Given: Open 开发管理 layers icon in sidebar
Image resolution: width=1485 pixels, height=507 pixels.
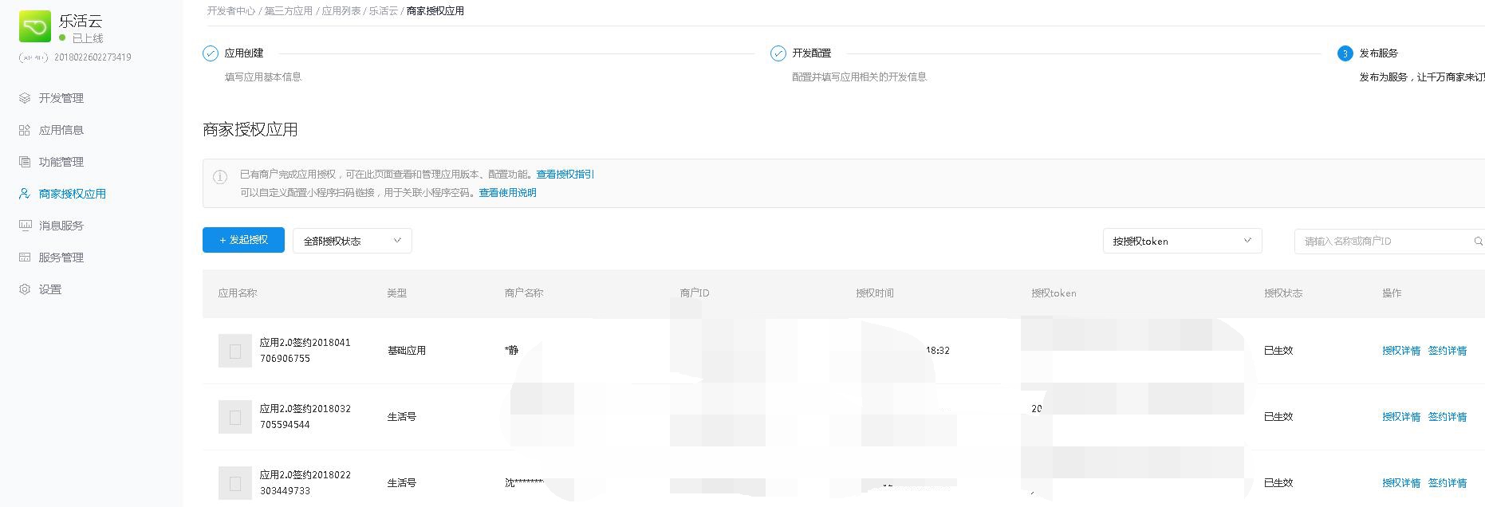Looking at the screenshot, I should (x=25, y=98).
